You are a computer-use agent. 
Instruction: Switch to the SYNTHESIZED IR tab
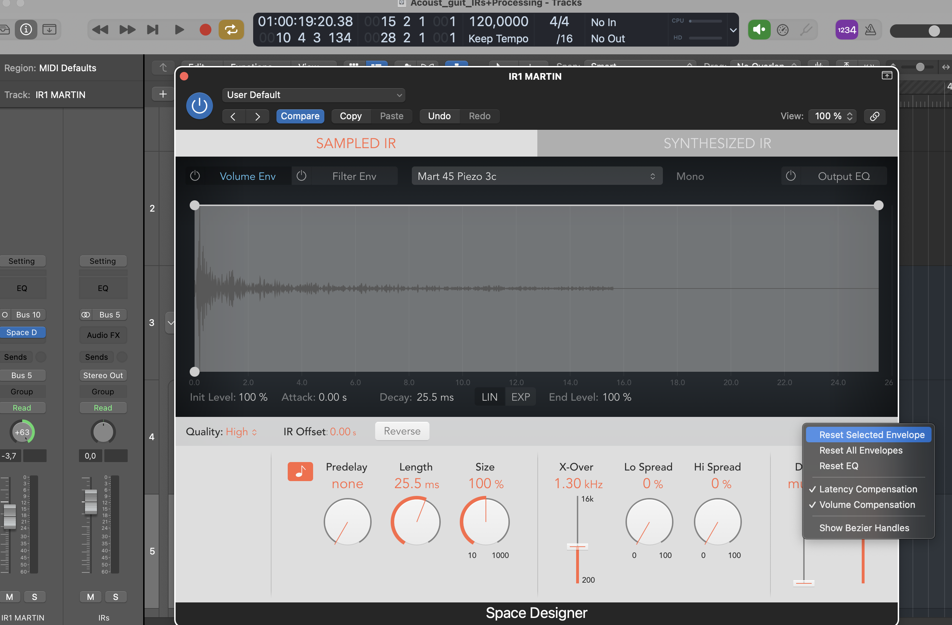pos(717,143)
